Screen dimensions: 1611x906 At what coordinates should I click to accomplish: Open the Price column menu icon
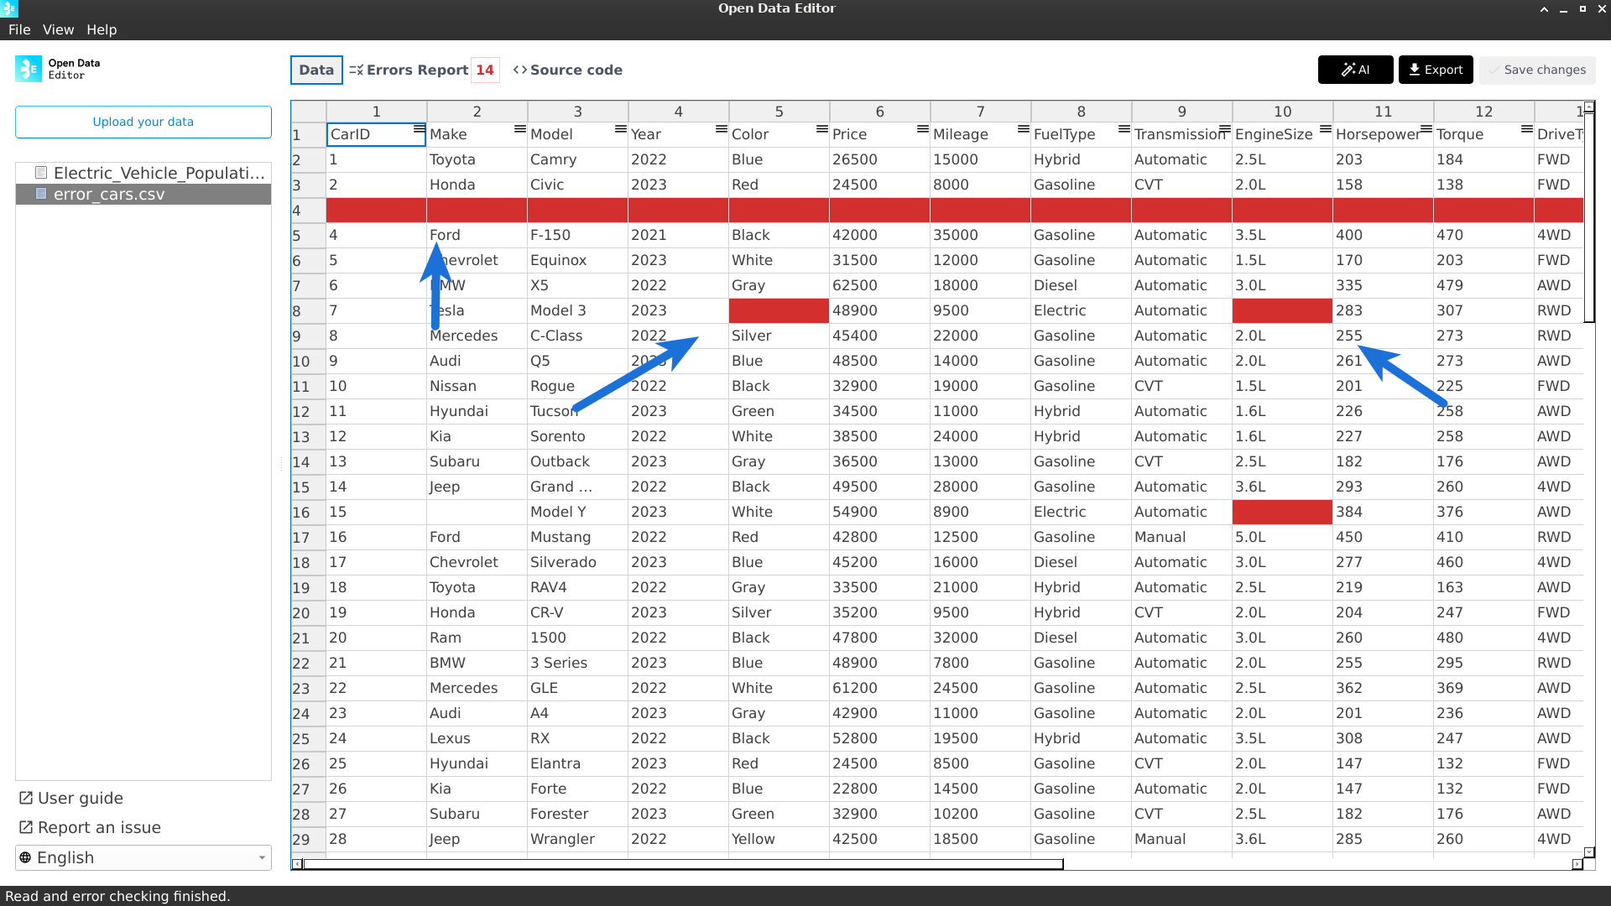click(x=922, y=129)
